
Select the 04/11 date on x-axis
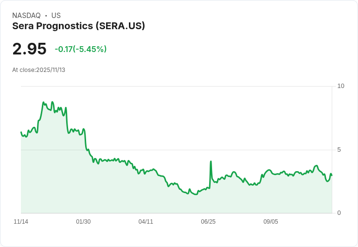pyautogui.click(x=145, y=222)
